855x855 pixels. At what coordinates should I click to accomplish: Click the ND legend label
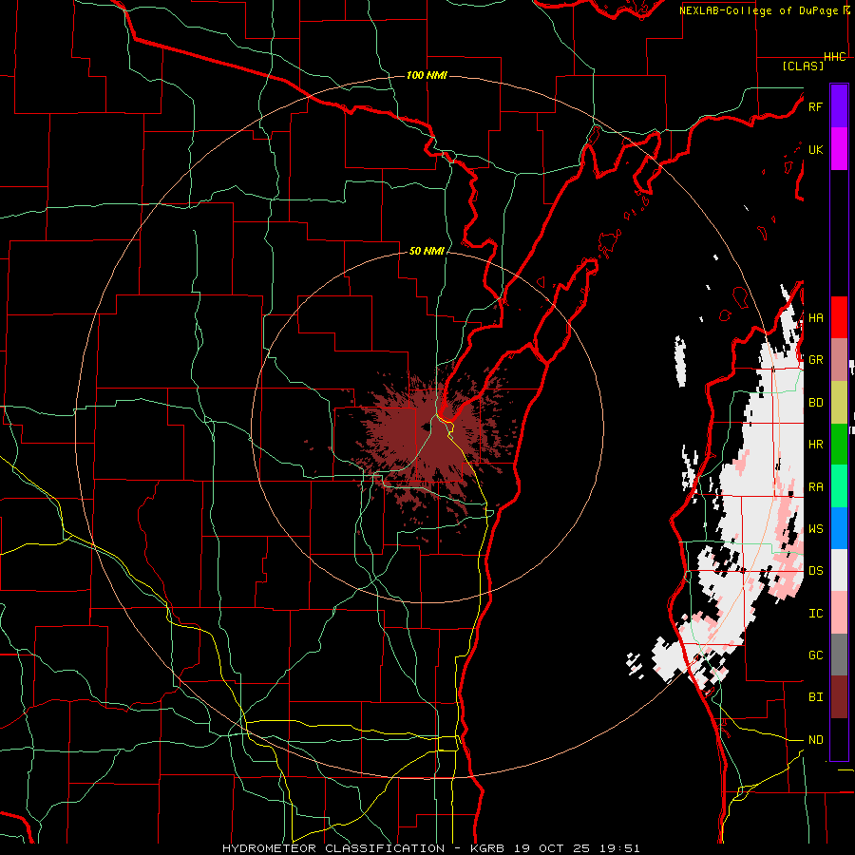(x=815, y=740)
